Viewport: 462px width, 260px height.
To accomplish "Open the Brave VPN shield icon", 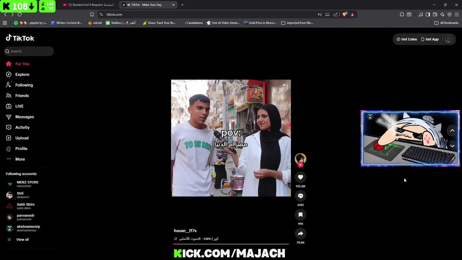I will coord(449,14).
